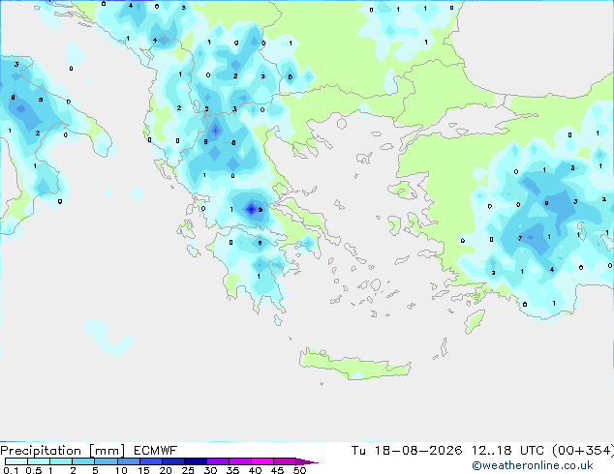Image resolution: width=614 pixels, height=474 pixels.
Task: Click the above-50 arrow at legend end
Action: click(307, 461)
